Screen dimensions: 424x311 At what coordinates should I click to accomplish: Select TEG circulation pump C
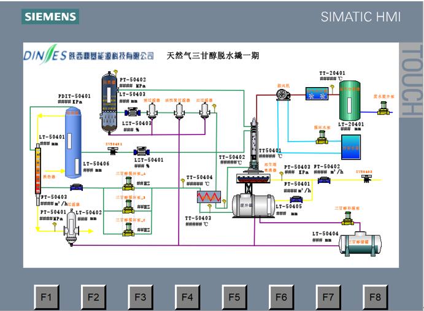click(128, 230)
